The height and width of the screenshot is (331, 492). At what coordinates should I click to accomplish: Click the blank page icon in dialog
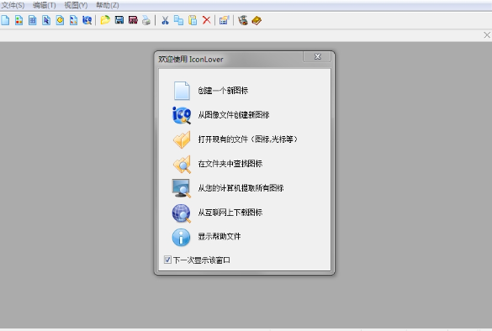182,91
